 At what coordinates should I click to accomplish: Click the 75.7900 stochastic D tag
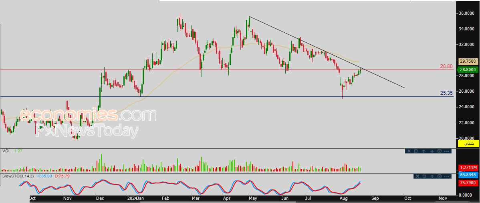(x=468, y=183)
